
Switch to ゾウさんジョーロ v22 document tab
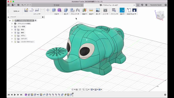(110, 5)
